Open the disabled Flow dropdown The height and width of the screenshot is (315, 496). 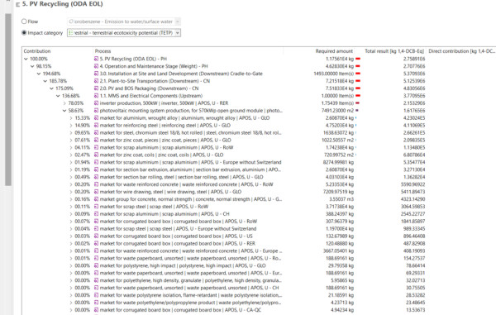tap(178, 21)
